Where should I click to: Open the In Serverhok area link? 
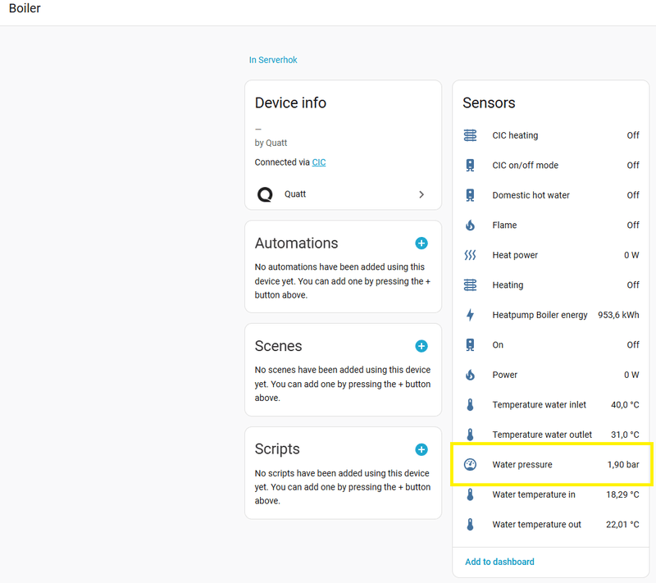coord(273,60)
